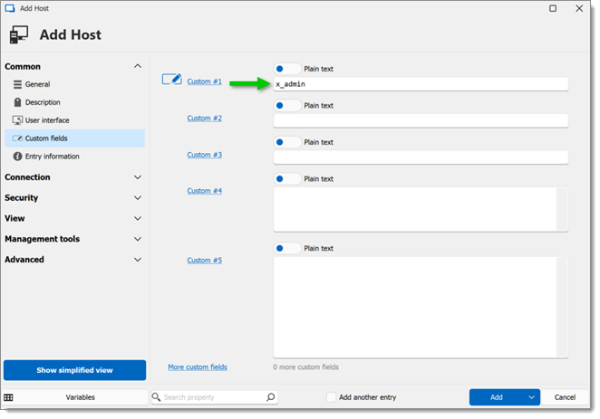The width and height of the screenshot is (600, 419).
Task: Open the Add button dropdown arrow
Action: click(x=531, y=397)
